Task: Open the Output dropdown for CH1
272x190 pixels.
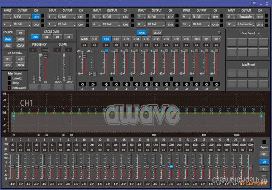Action: coord(22,17)
